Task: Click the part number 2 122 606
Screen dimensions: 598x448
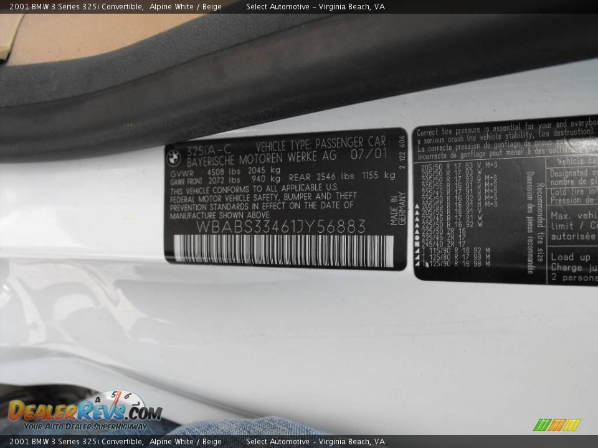Action: point(402,152)
